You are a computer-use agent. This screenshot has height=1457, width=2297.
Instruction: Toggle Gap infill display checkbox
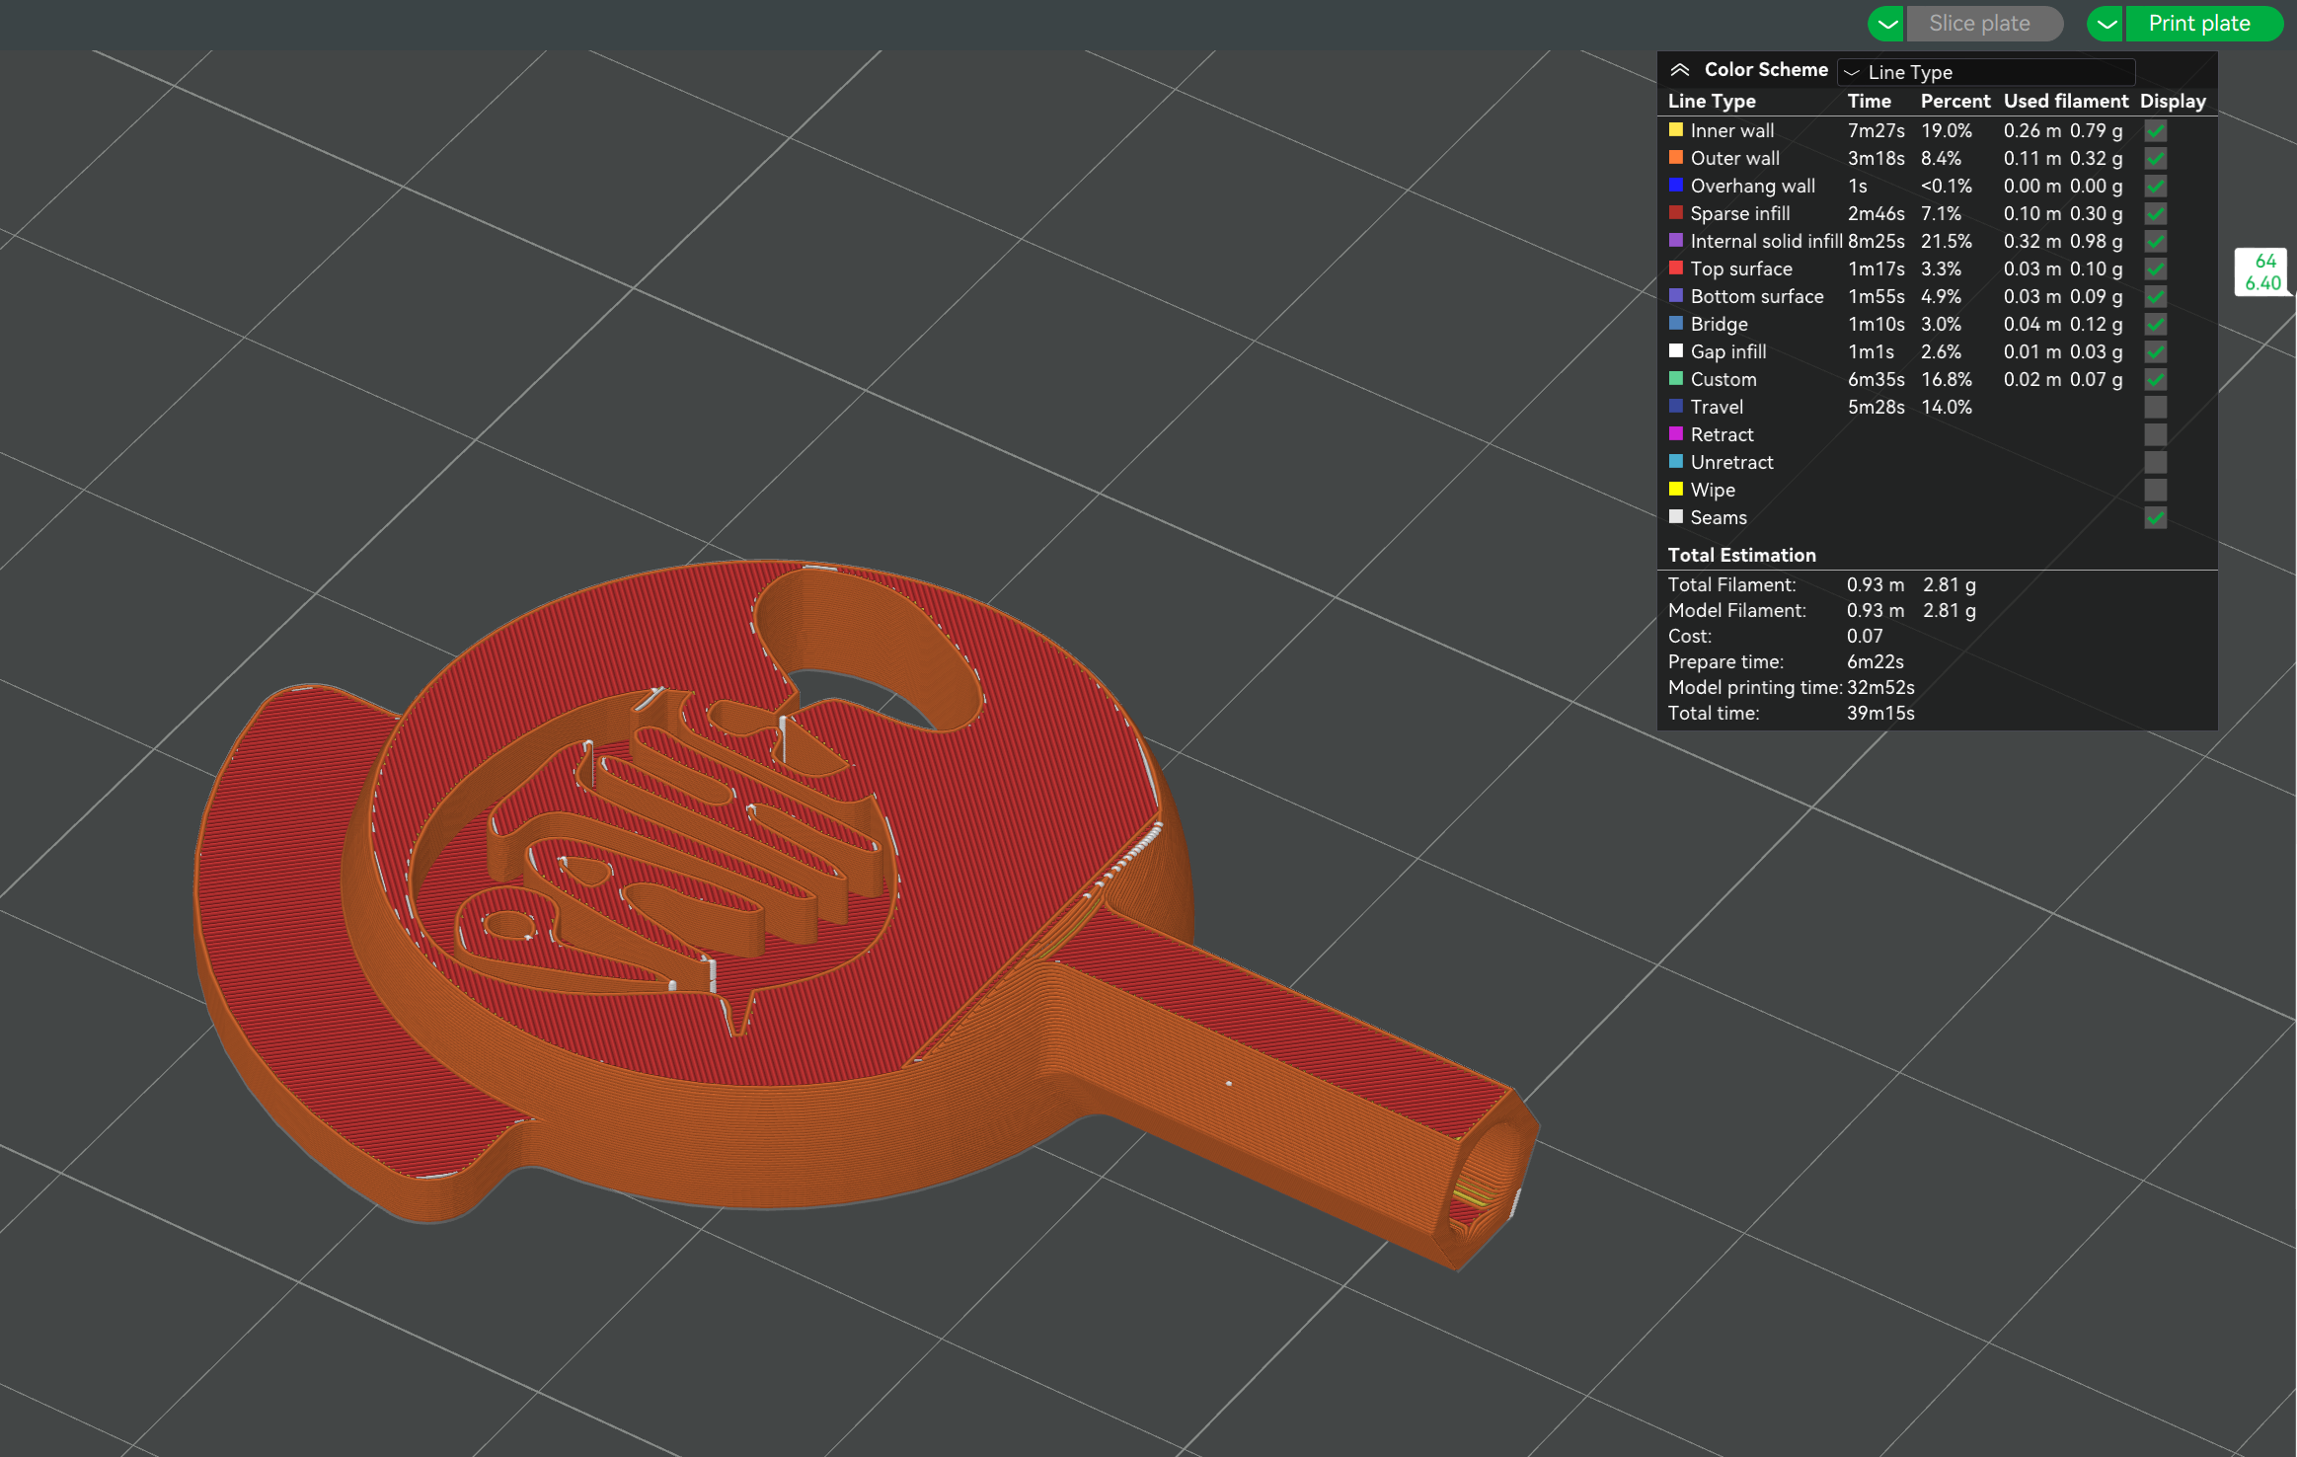(2156, 351)
